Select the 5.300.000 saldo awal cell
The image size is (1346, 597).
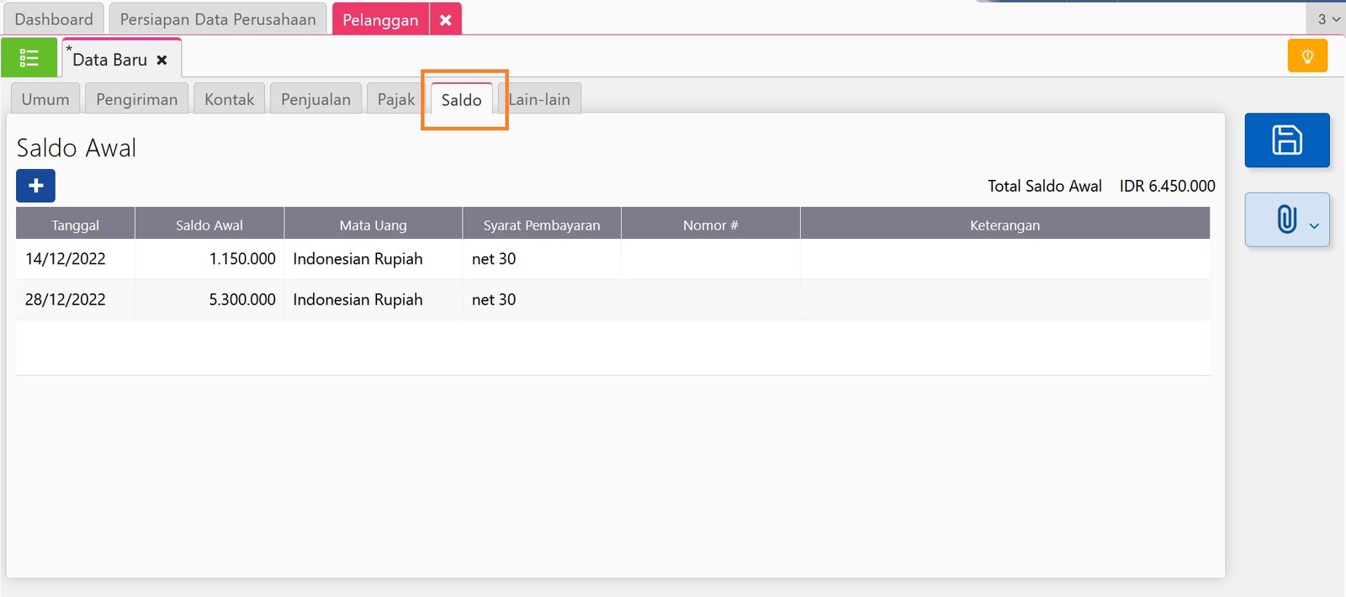point(241,299)
